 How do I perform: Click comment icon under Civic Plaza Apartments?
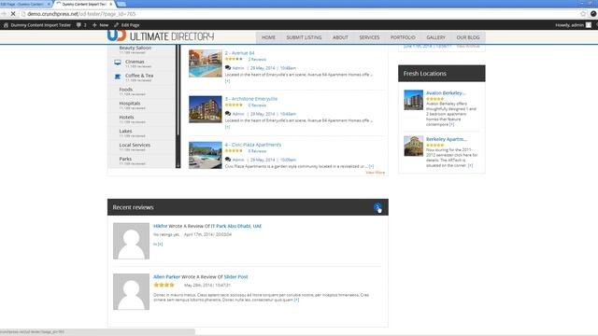point(228,160)
